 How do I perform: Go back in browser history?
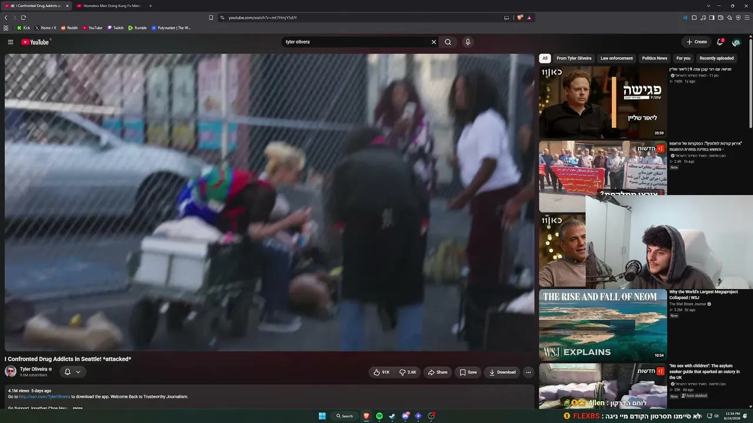(x=6, y=18)
